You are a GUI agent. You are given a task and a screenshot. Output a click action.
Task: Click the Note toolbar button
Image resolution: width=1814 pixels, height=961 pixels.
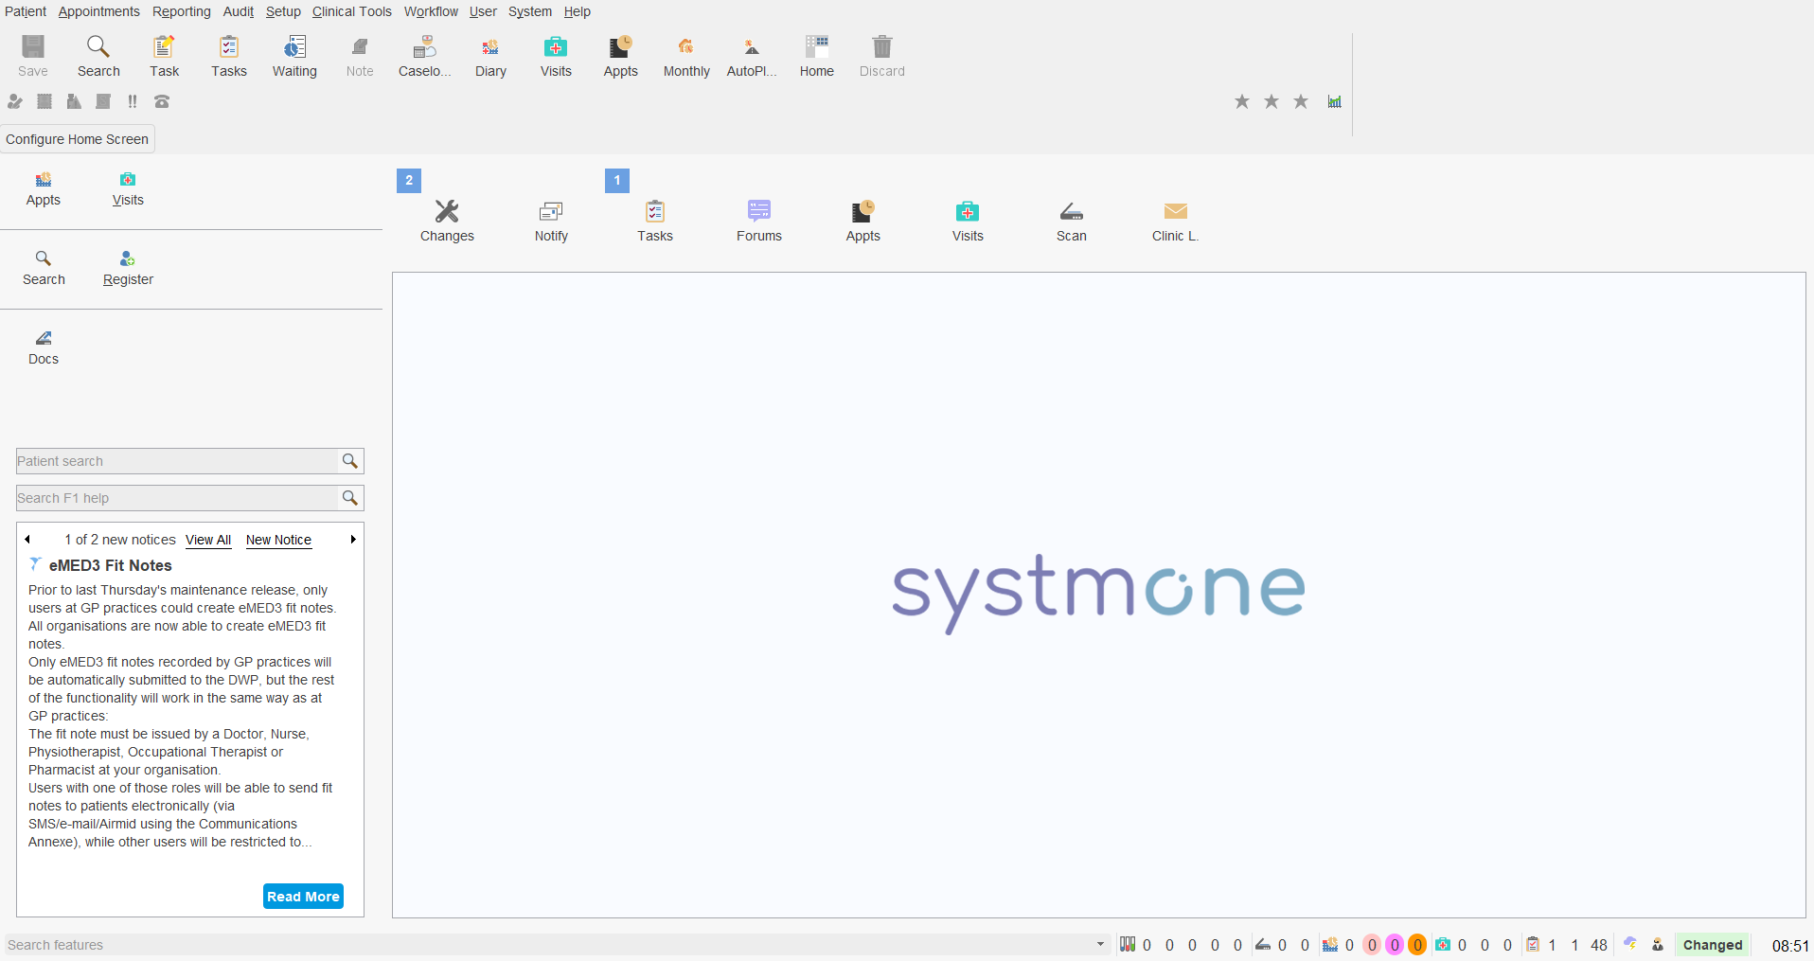(x=360, y=57)
